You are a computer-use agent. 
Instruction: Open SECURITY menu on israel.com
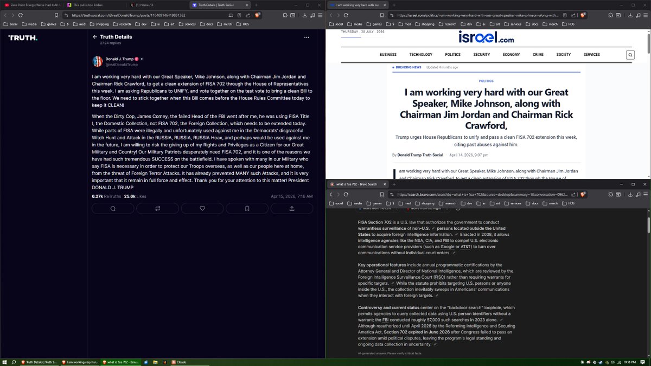(481, 55)
